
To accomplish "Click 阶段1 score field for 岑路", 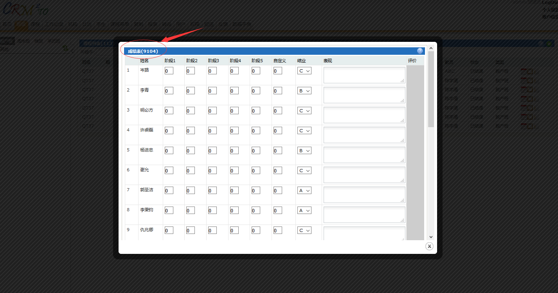I will click(169, 71).
